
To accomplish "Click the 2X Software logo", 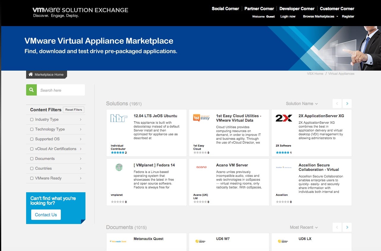I will pos(284,118).
